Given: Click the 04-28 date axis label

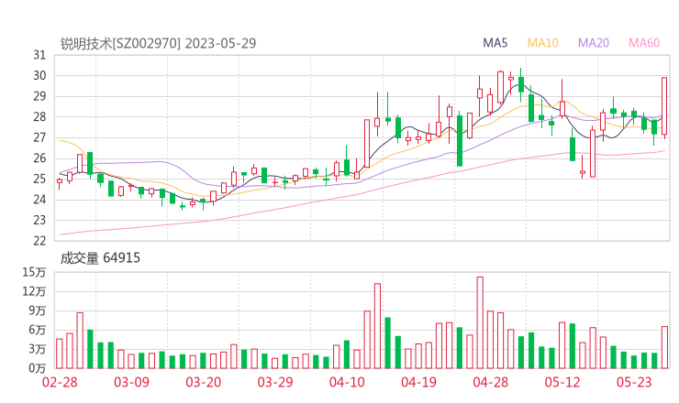Looking at the screenshot, I should tap(491, 382).
